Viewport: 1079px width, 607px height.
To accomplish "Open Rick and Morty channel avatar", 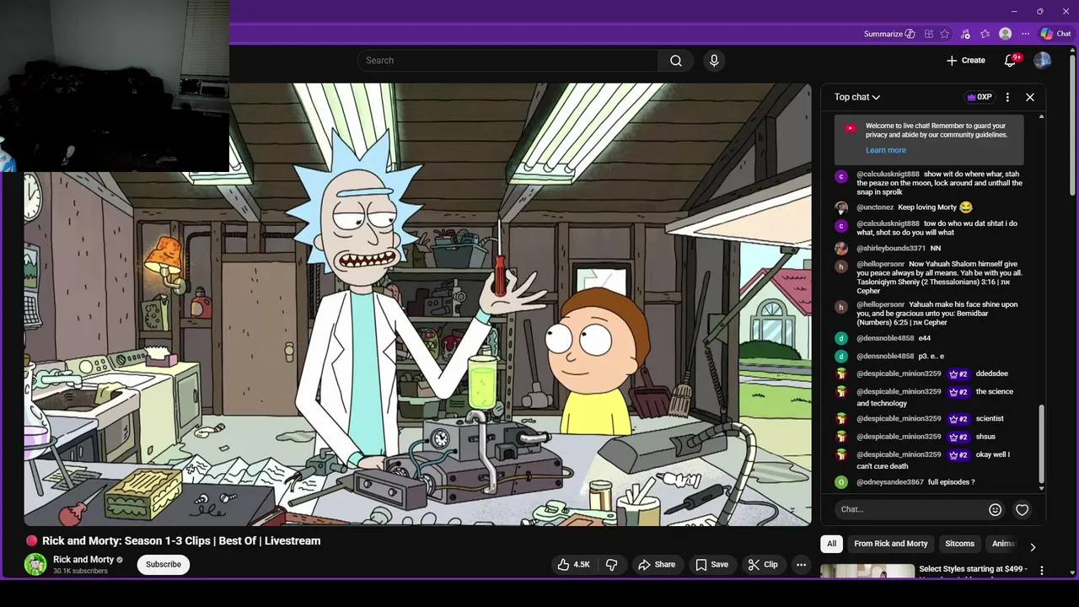I will [35, 565].
